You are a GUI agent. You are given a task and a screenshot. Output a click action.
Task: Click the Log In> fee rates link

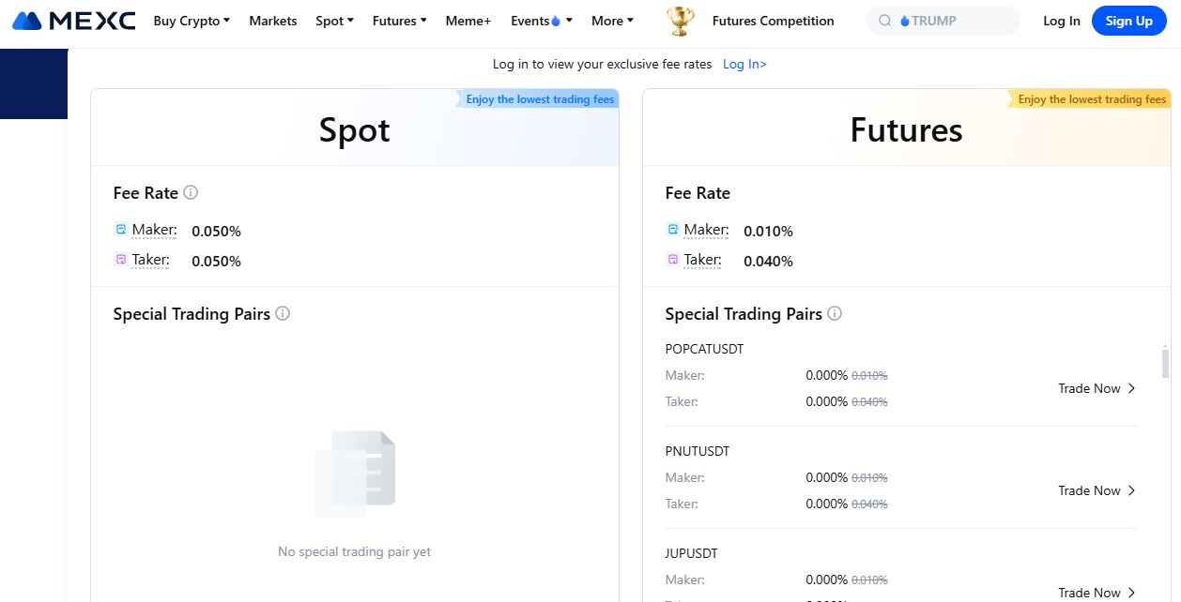(744, 64)
